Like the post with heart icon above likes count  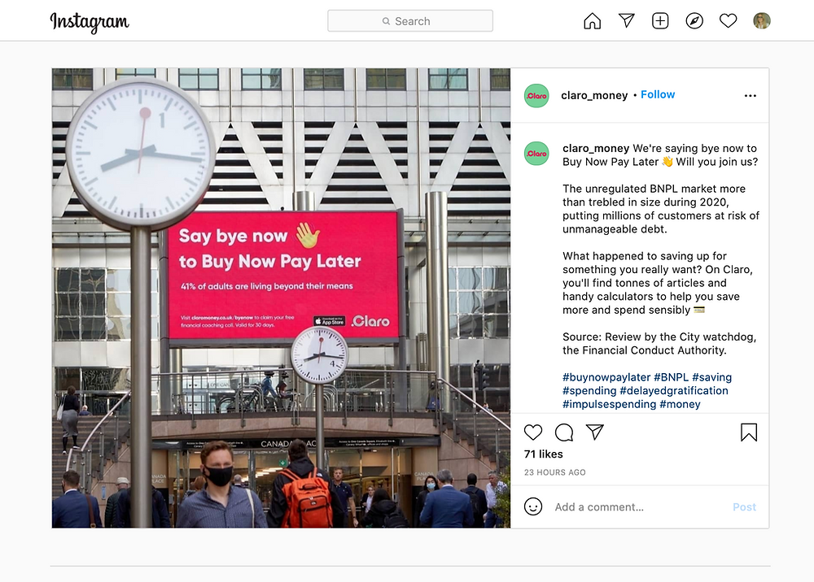533,432
